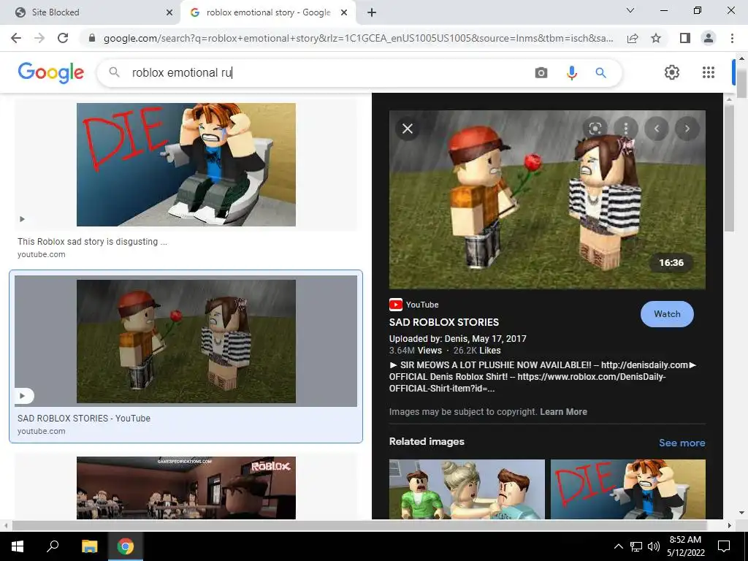Click Chrome icon in taskbar
Screen dimensions: 748x561
(x=126, y=546)
